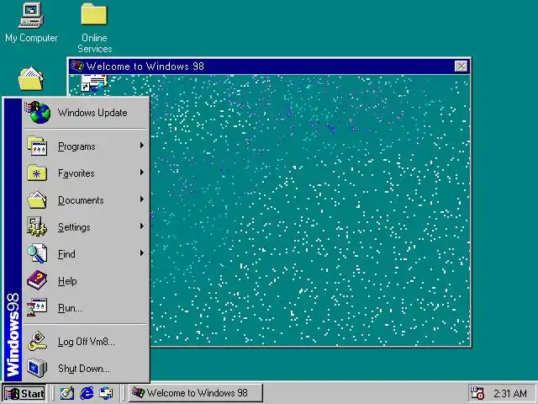
Task: Click the Welcome to Windows 98 title bar
Action: pyautogui.click(x=269, y=66)
